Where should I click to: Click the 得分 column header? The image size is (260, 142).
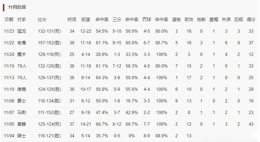[x=251, y=19]
